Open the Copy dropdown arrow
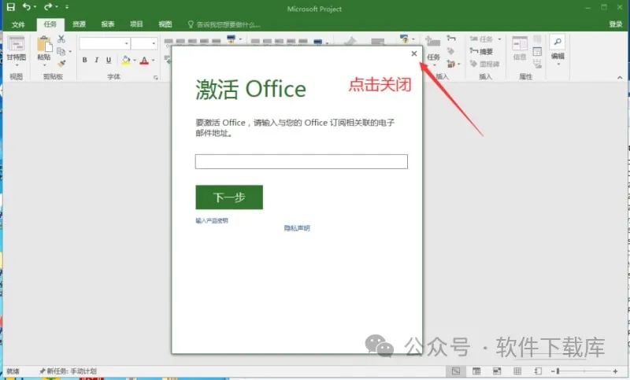 (x=70, y=51)
